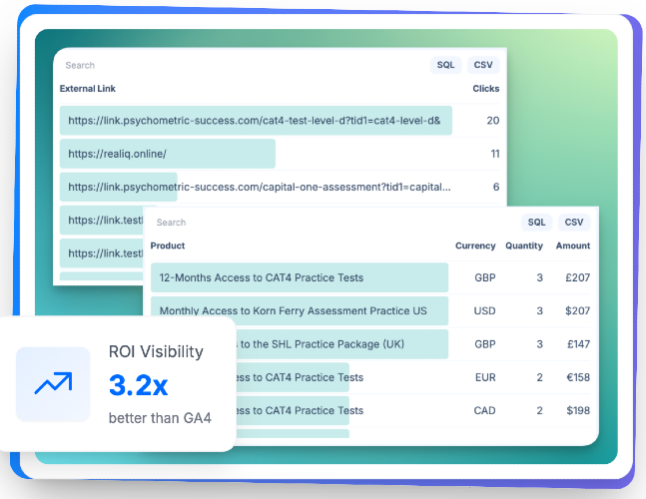Screen dimensions: 646x499
Task: Sort by the Amount column header
Action: pyautogui.click(x=573, y=246)
